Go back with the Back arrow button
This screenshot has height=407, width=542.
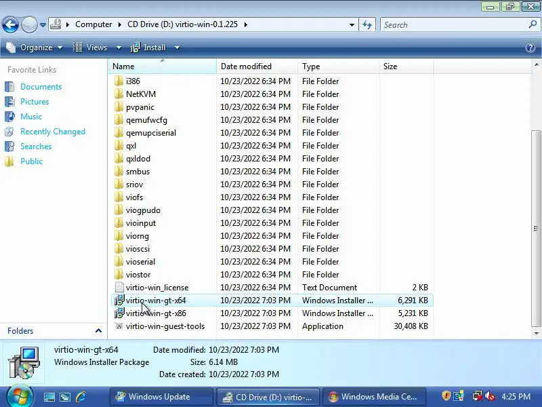tap(10, 24)
